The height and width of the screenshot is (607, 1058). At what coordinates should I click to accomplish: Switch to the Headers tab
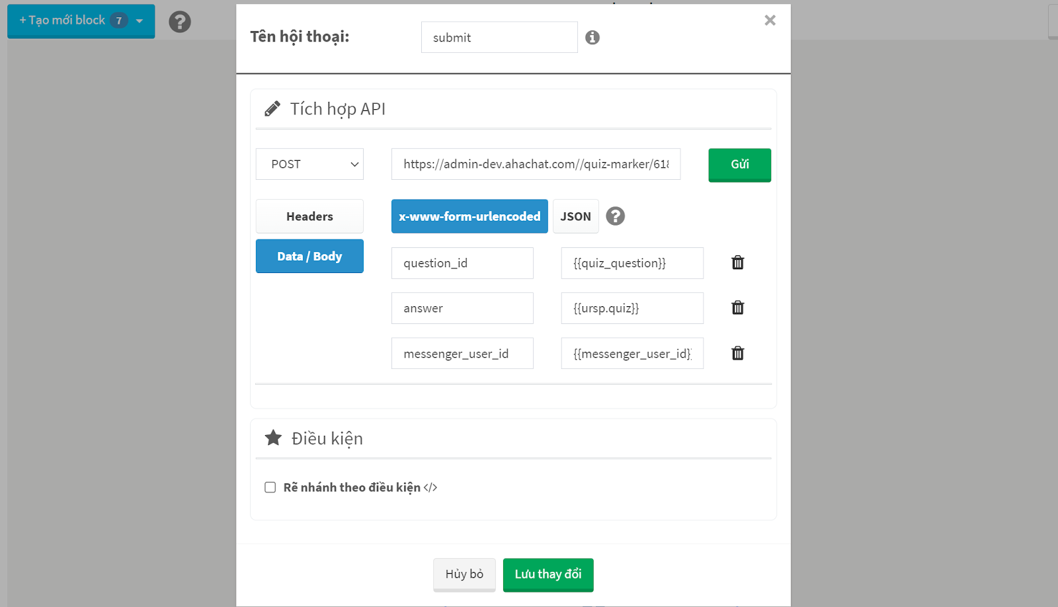pos(309,216)
